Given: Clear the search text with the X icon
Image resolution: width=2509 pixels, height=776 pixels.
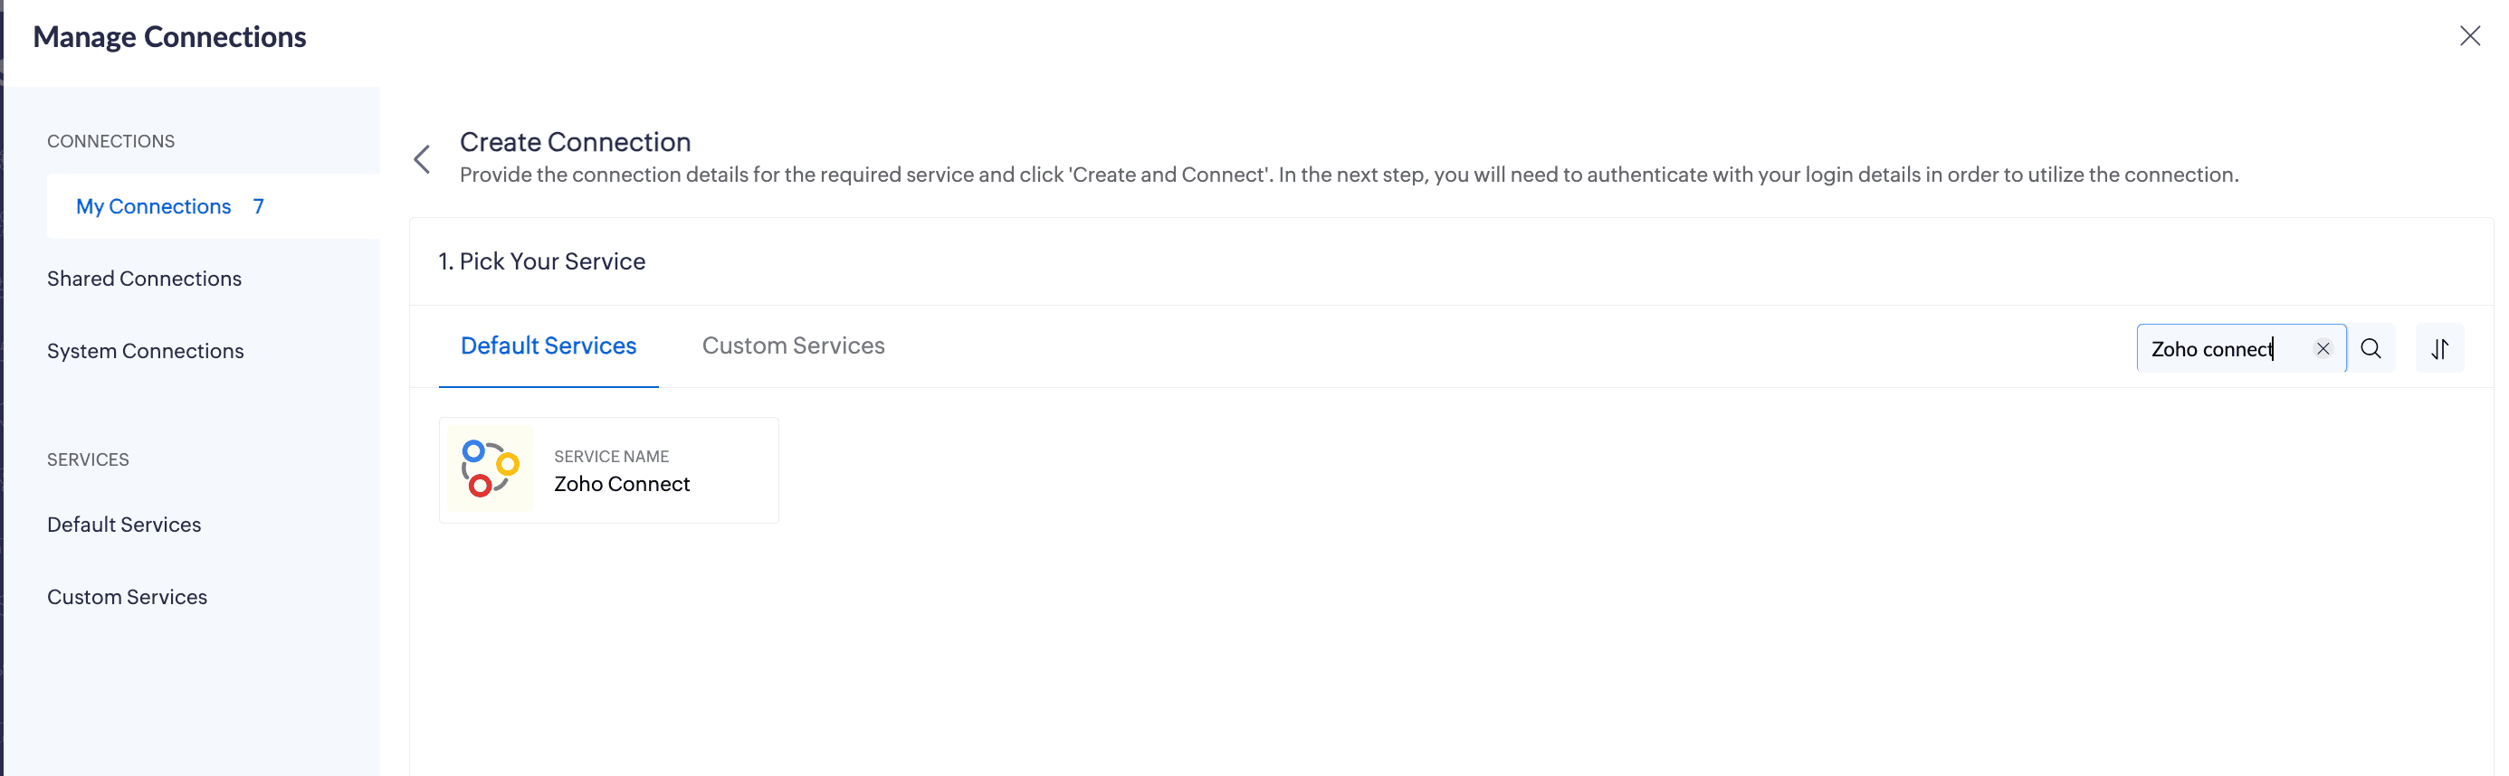Looking at the screenshot, I should coord(2323,348).
